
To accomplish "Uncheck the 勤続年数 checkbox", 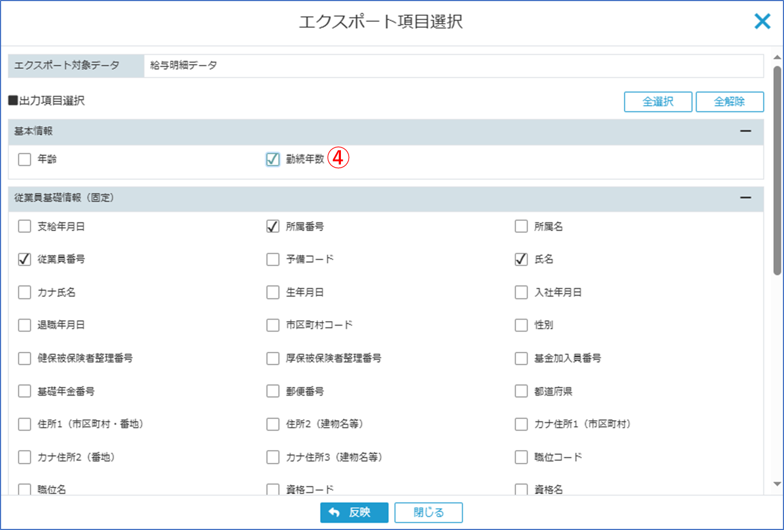I will [x=273, y=160].
